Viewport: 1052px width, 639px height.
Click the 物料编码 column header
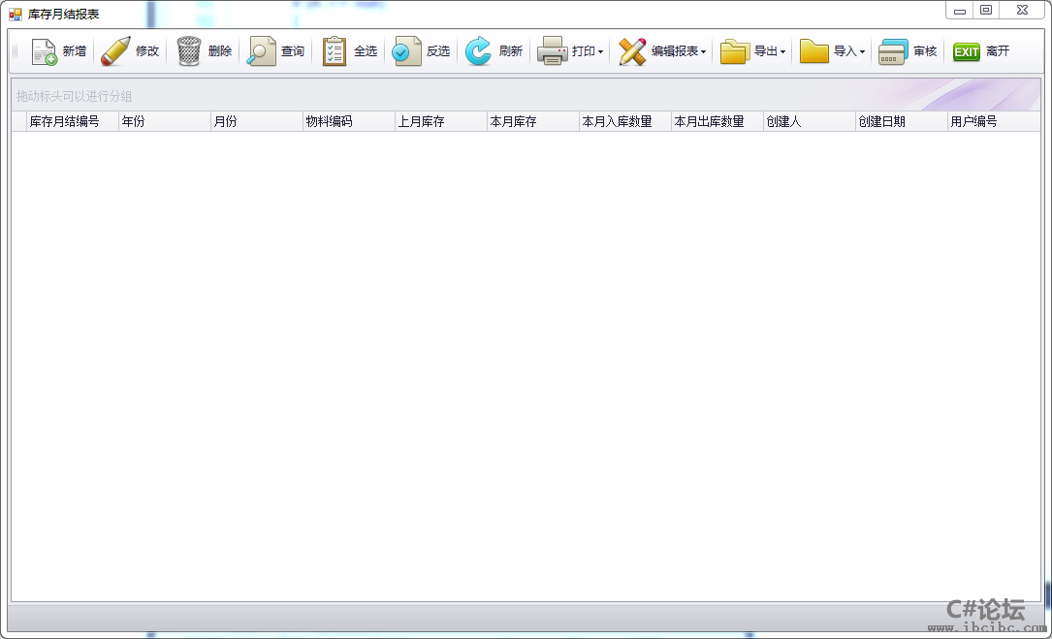tap(348, 122)
